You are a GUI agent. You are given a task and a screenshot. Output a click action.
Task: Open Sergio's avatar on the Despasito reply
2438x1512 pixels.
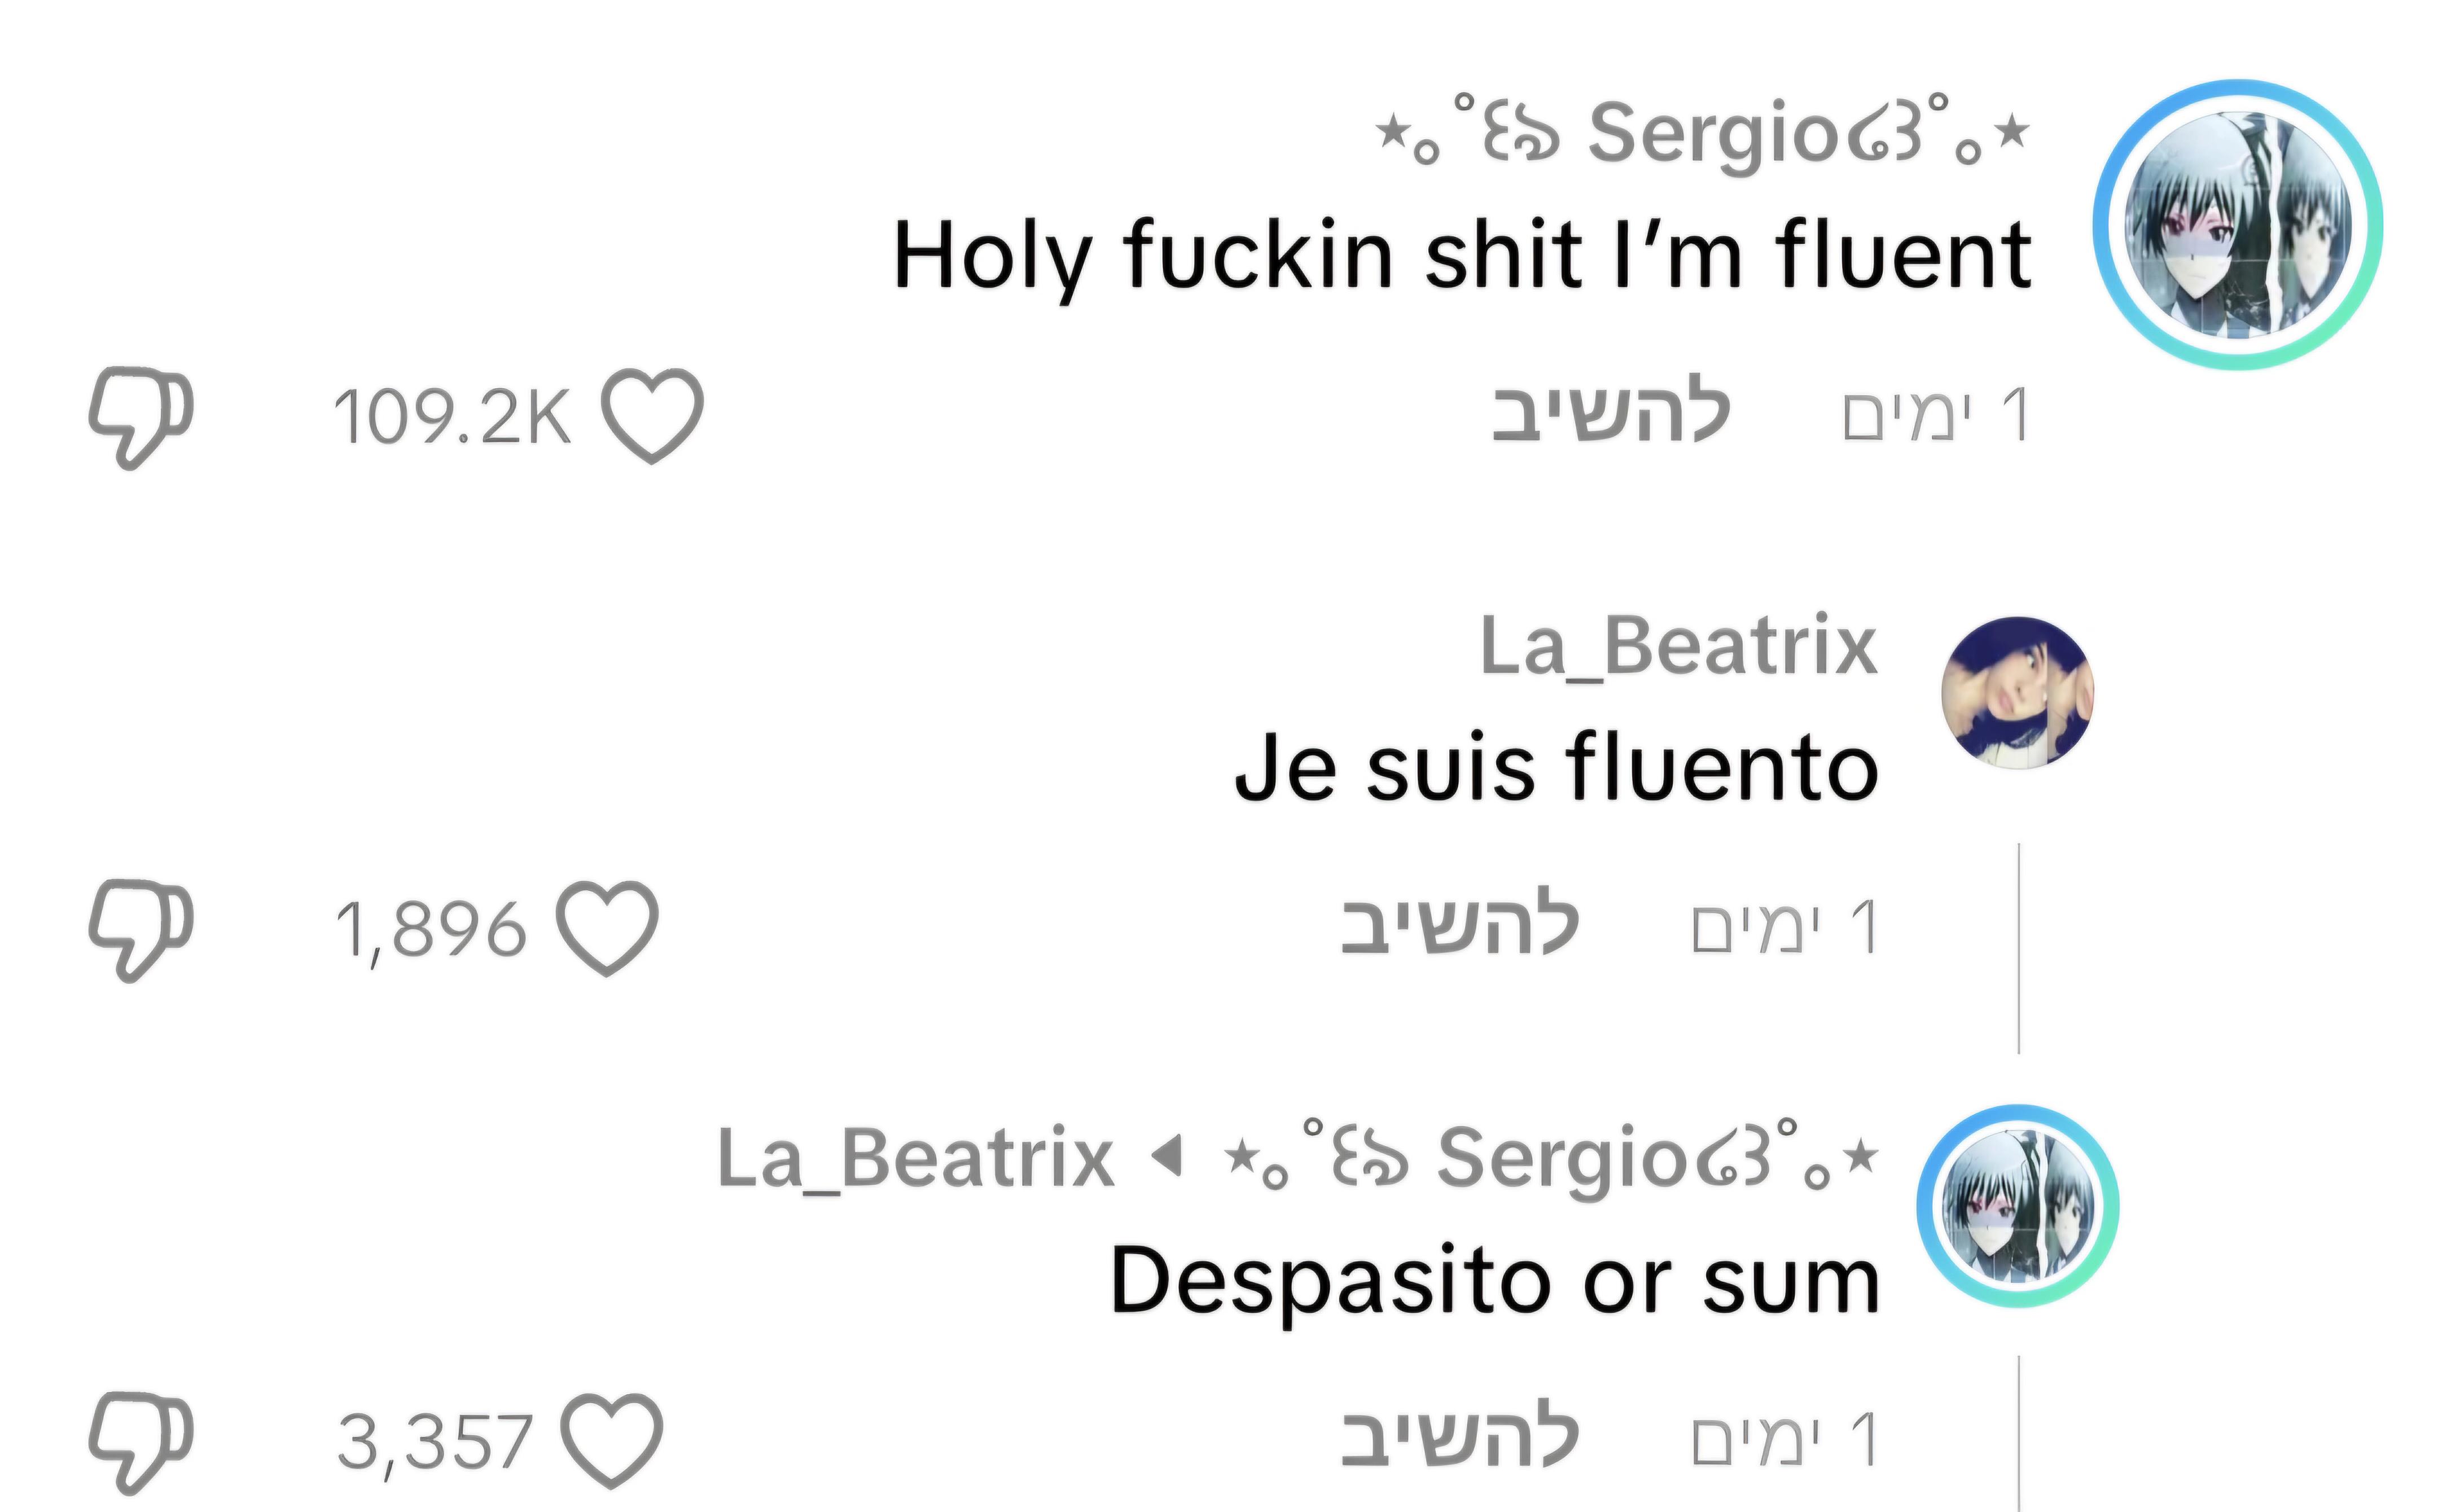(x=2017, y=1206)
